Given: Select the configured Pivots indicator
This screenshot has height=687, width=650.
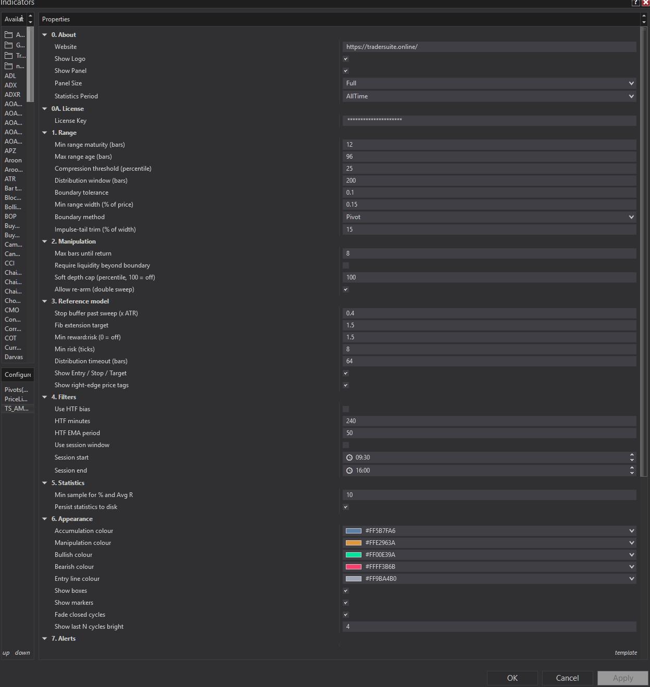Looking at the screenshot, I should click(17, 390).
